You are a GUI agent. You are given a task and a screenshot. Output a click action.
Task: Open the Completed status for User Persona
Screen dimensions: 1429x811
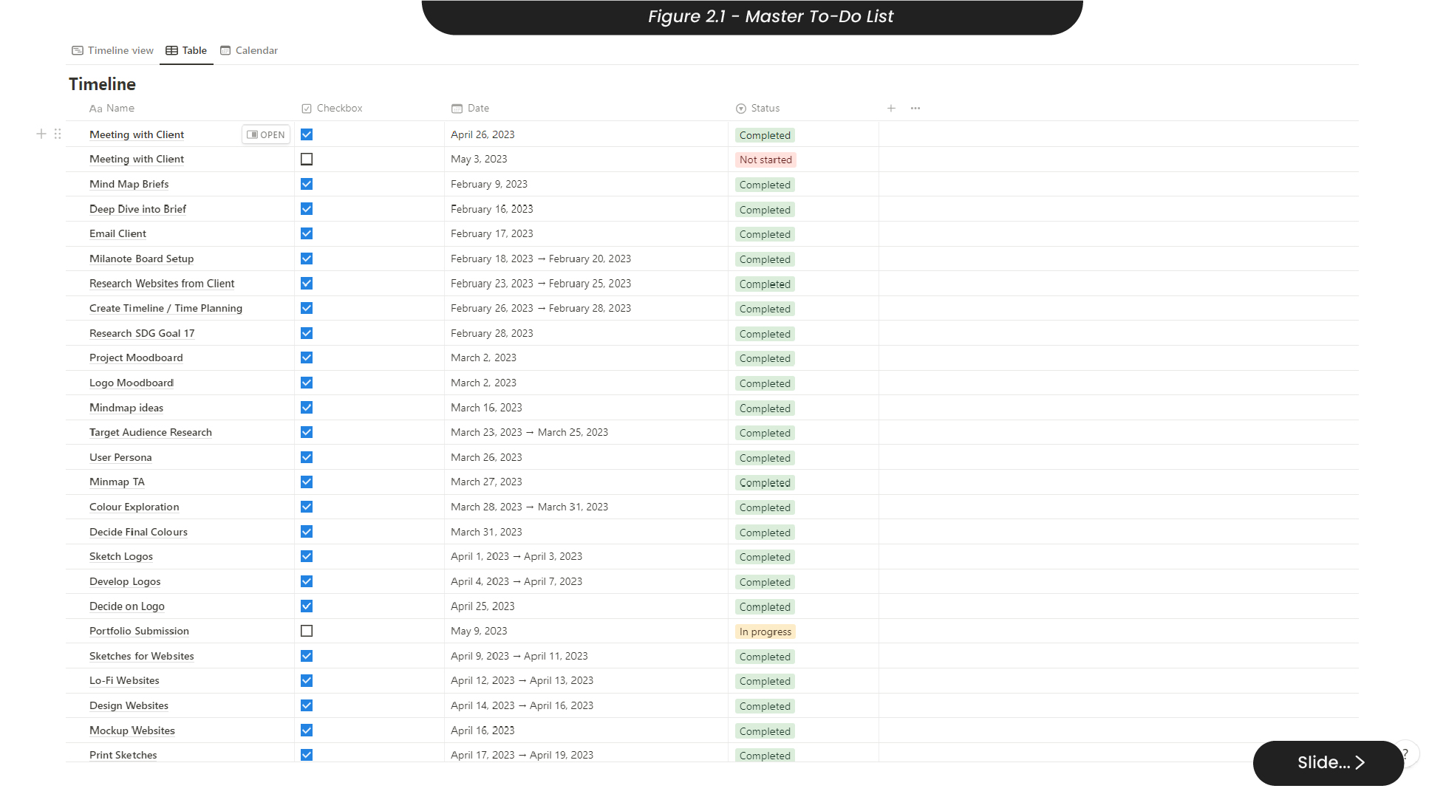765,458
